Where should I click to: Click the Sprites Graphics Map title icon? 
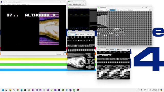tap(98, 47)
